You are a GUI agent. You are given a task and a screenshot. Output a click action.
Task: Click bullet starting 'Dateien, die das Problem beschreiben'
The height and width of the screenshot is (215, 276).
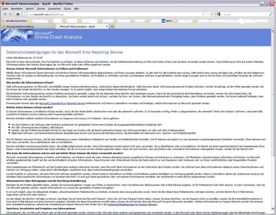[x=98, y=130]
